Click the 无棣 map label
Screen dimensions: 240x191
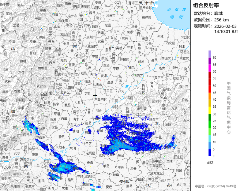[160, 36]
